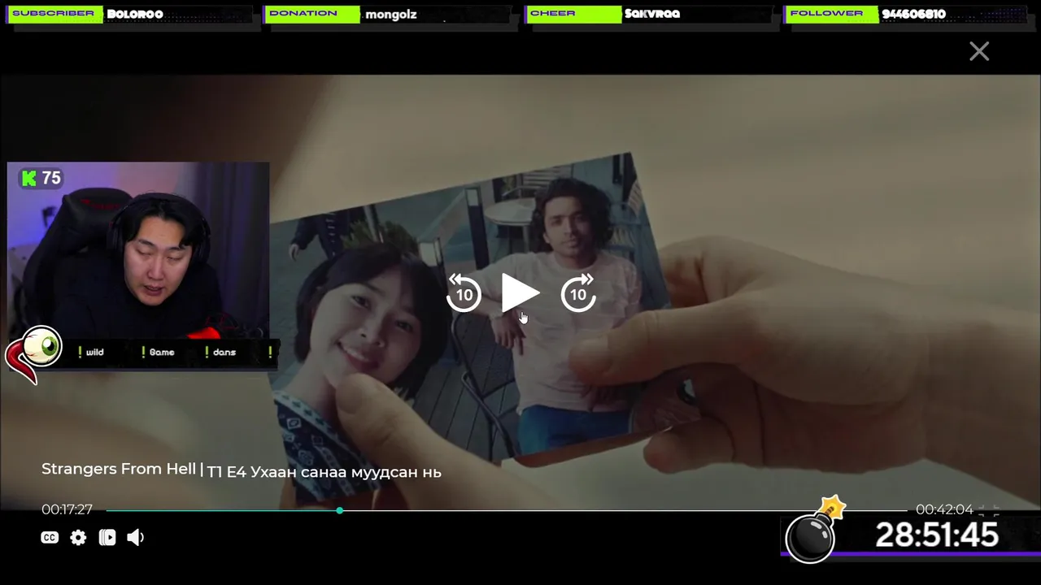The image size is (1041, 585).
Task: Click total duration 00:42:04
Action: click(944, 509)
